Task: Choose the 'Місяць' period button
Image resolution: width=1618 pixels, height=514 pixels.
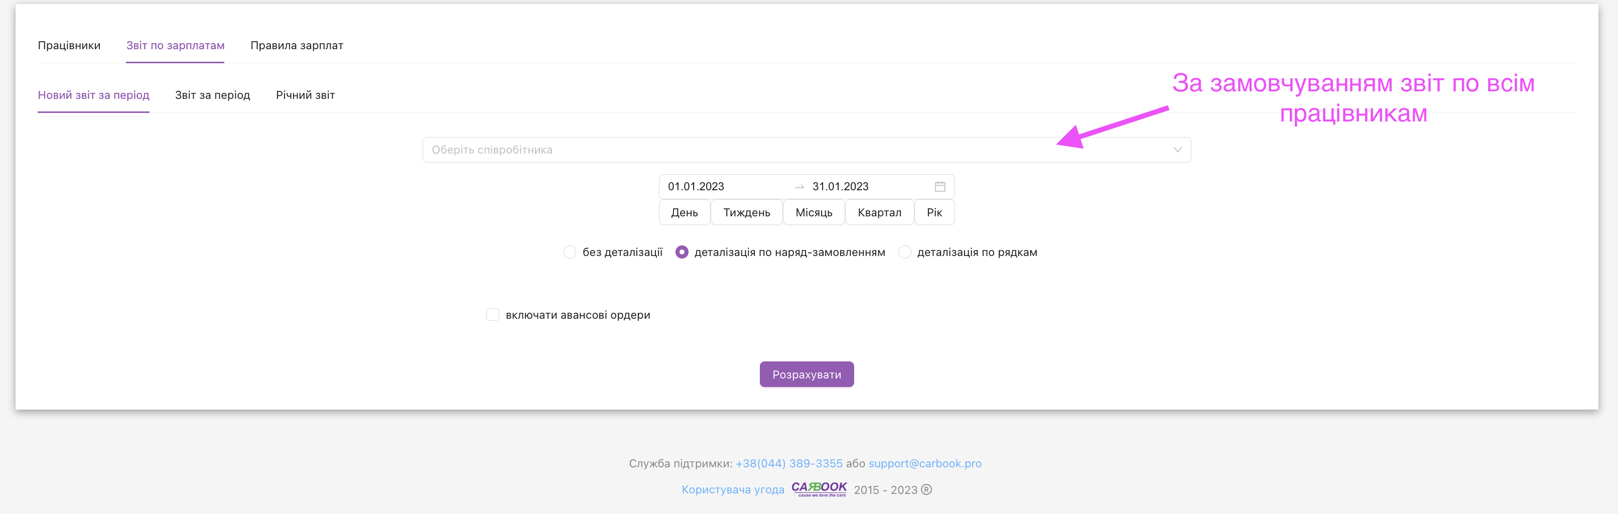Action: pos(814,212)
